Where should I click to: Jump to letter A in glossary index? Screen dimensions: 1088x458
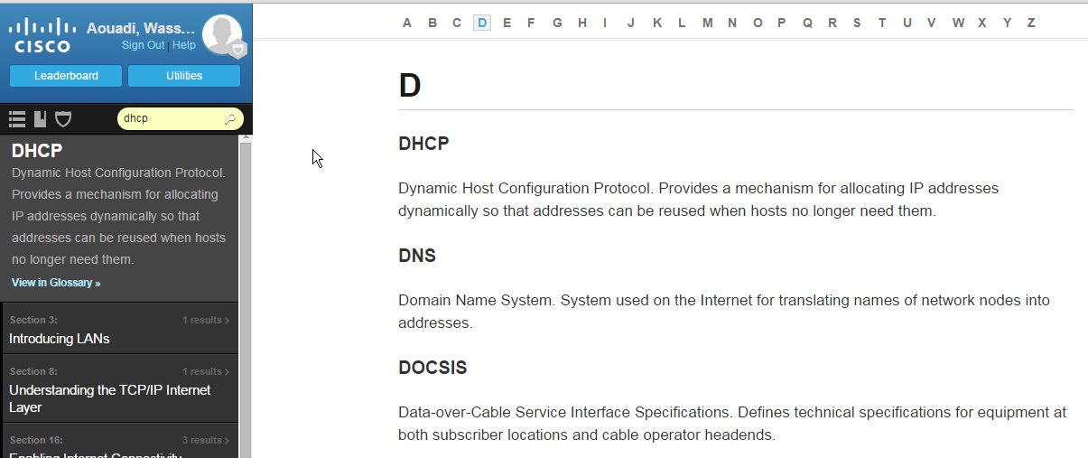[407, 23]
